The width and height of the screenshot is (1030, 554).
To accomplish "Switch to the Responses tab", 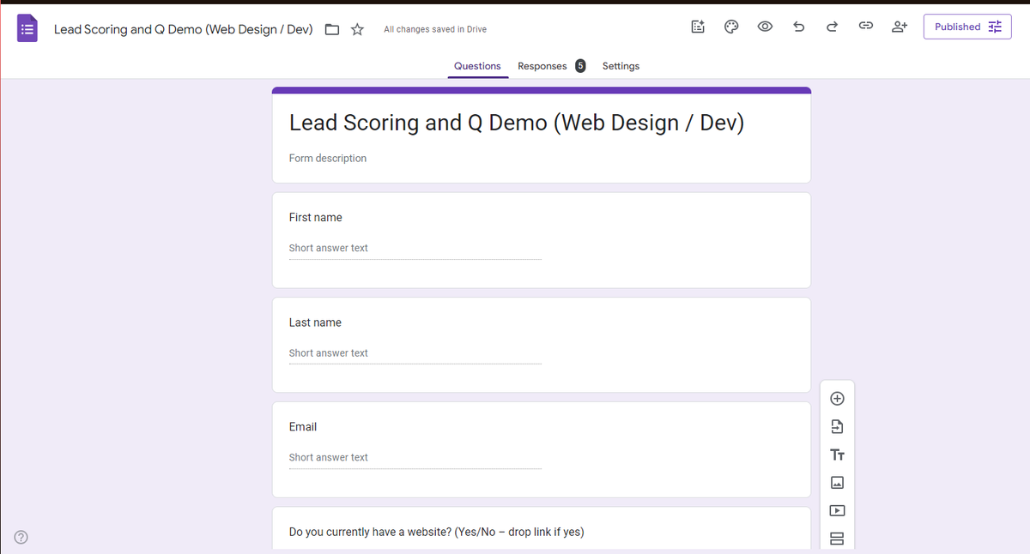I will click(x=542, y=66).
